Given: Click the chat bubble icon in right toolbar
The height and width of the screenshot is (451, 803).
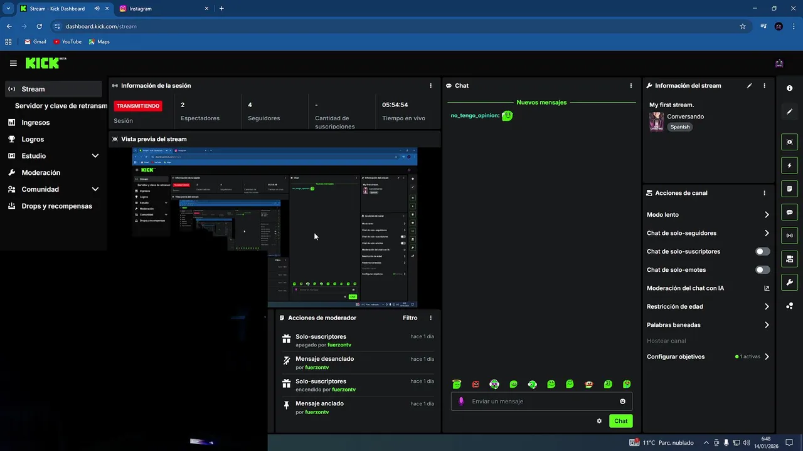Looking at the screenshot, I should tap(789, 212).
